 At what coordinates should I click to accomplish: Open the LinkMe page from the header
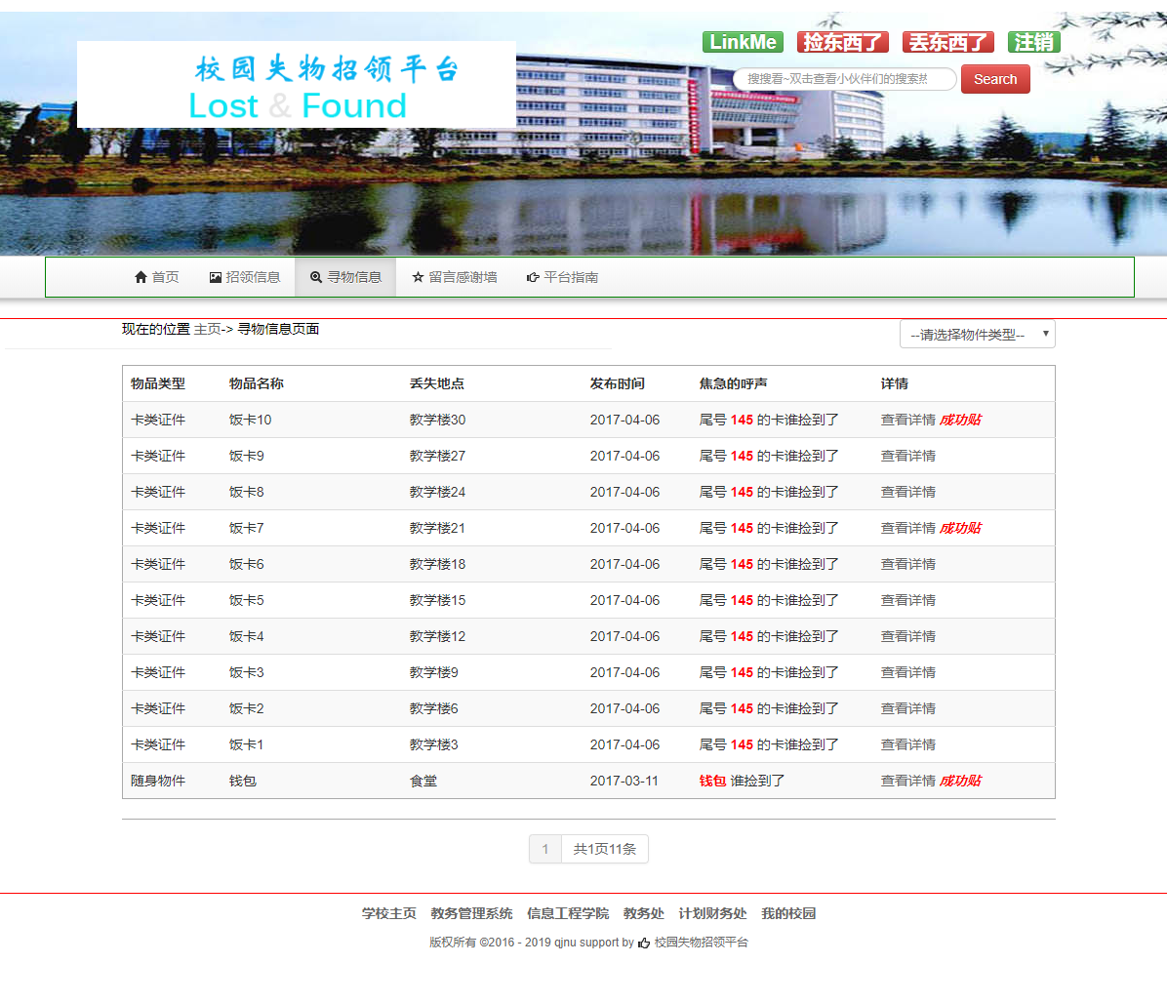pos(743,42)
